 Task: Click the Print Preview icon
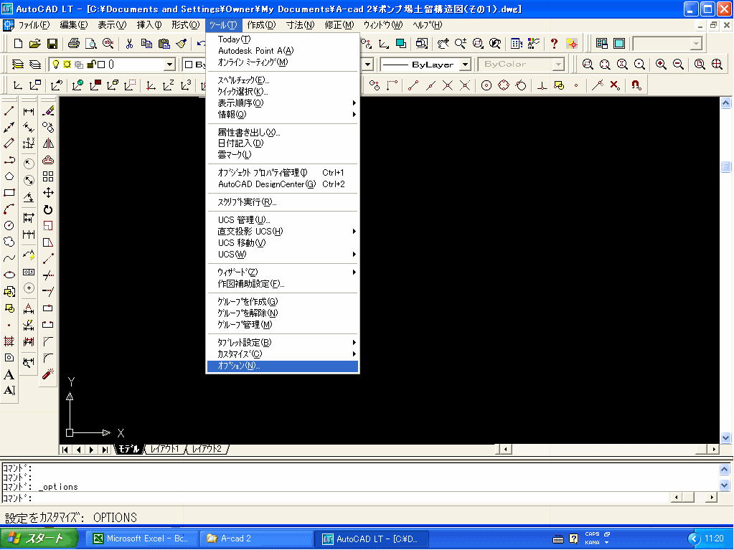click(x=91, y=44)
